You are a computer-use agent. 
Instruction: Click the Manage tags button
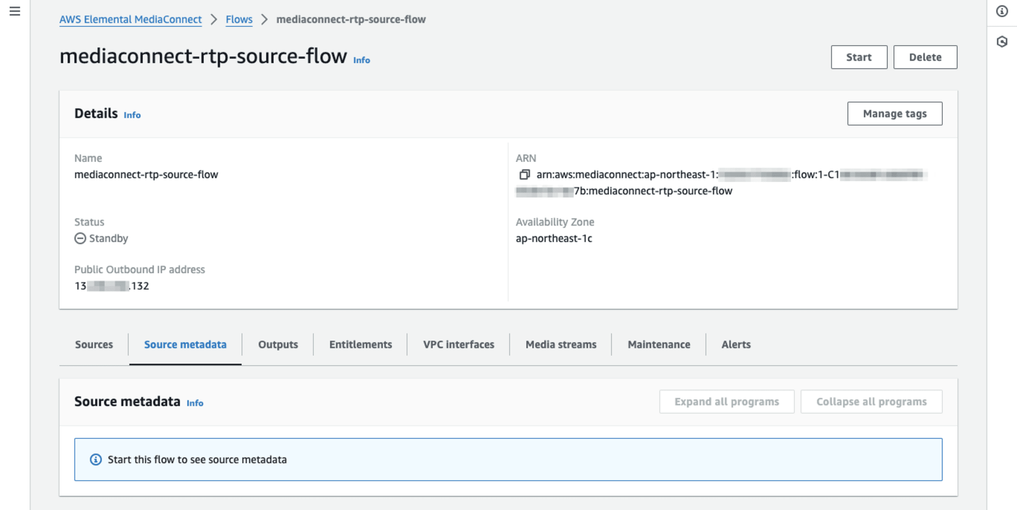pos(894,114)
